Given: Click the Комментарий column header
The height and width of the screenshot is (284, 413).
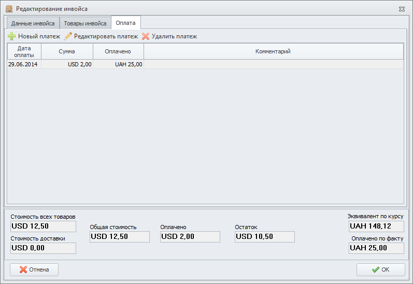Looking at the screenshot, I should coord(273,51).
